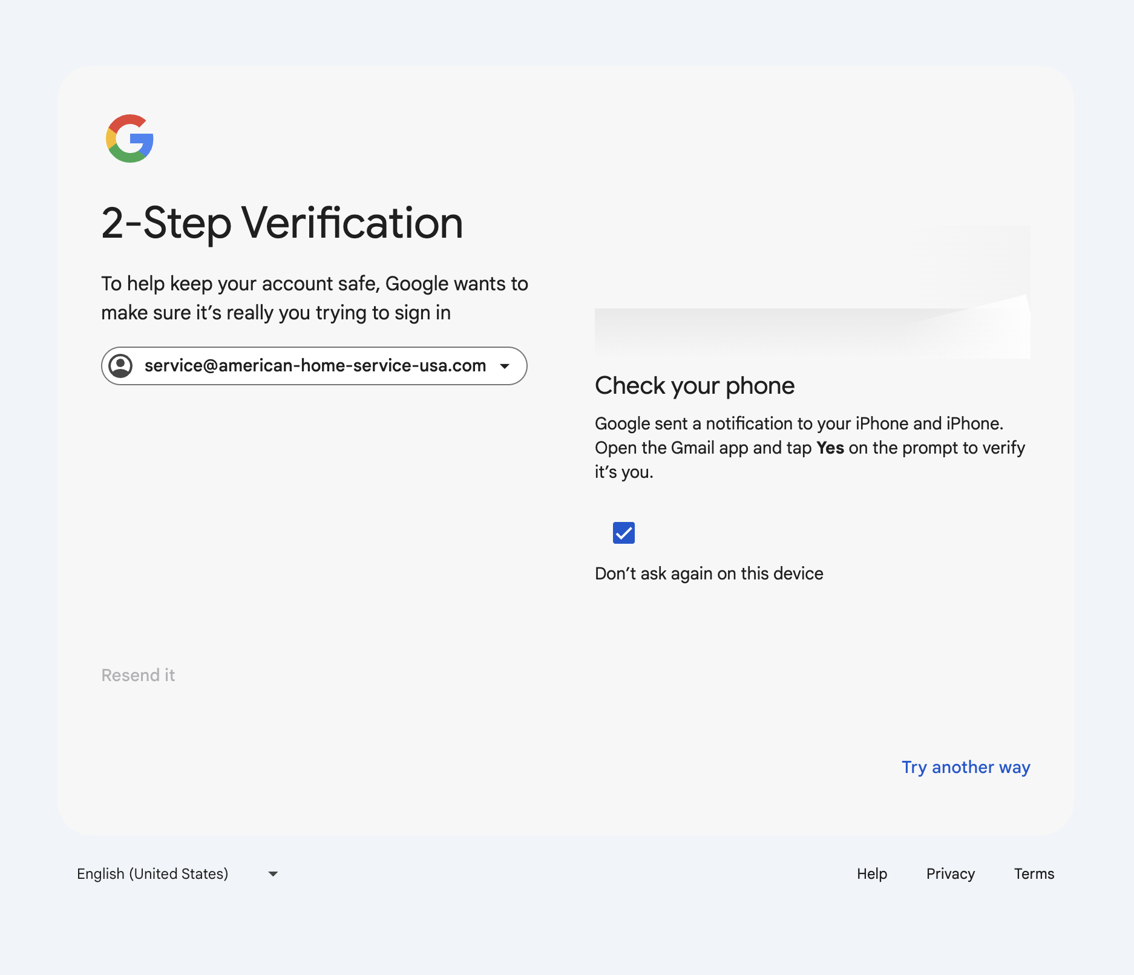
Task: Click the "Open the Gmail app" instruction line
Action: point(702,448)
